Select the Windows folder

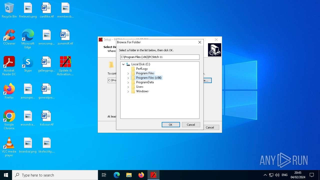pyautogui.click(x=142, y=91)
